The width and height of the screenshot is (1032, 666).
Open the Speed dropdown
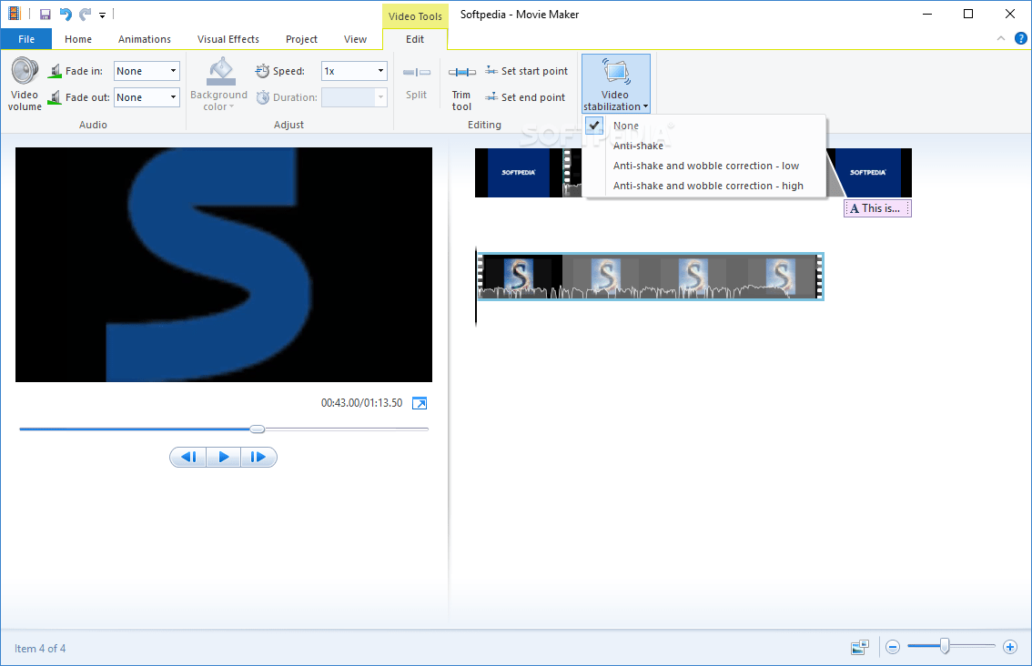(381, 70)
